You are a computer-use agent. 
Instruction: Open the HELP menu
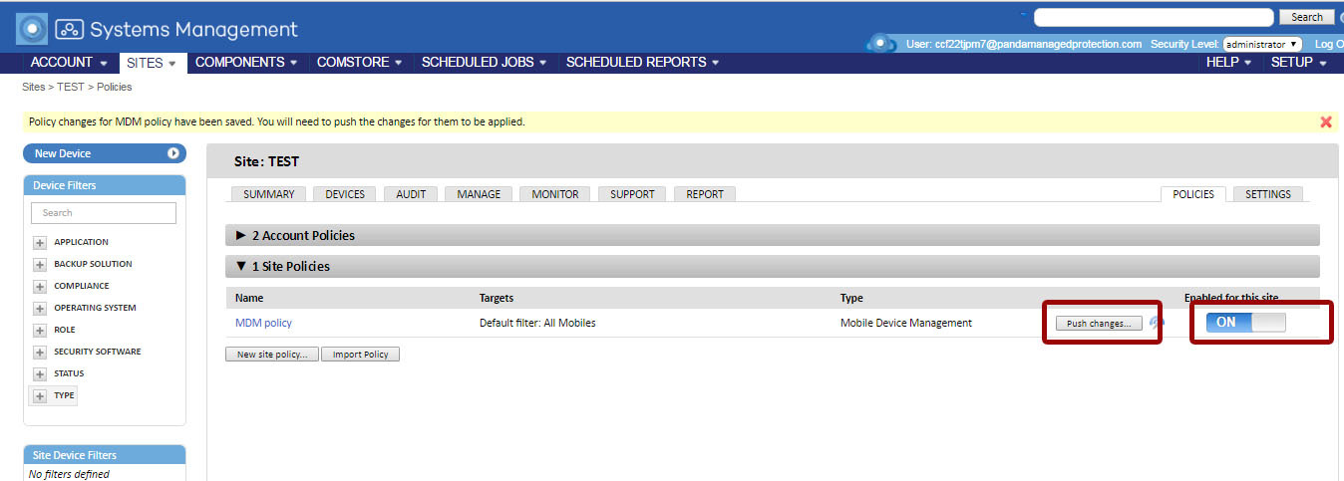1229,62
